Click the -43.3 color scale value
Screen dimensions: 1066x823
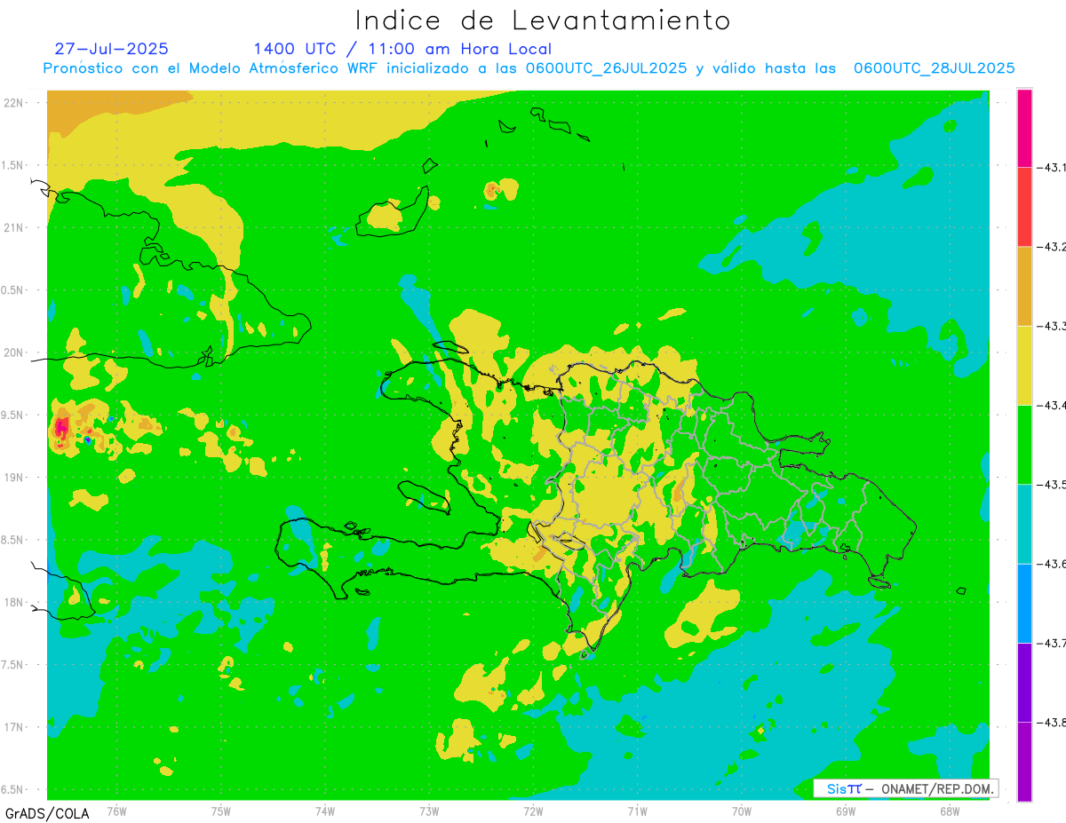pos(1052,326)
